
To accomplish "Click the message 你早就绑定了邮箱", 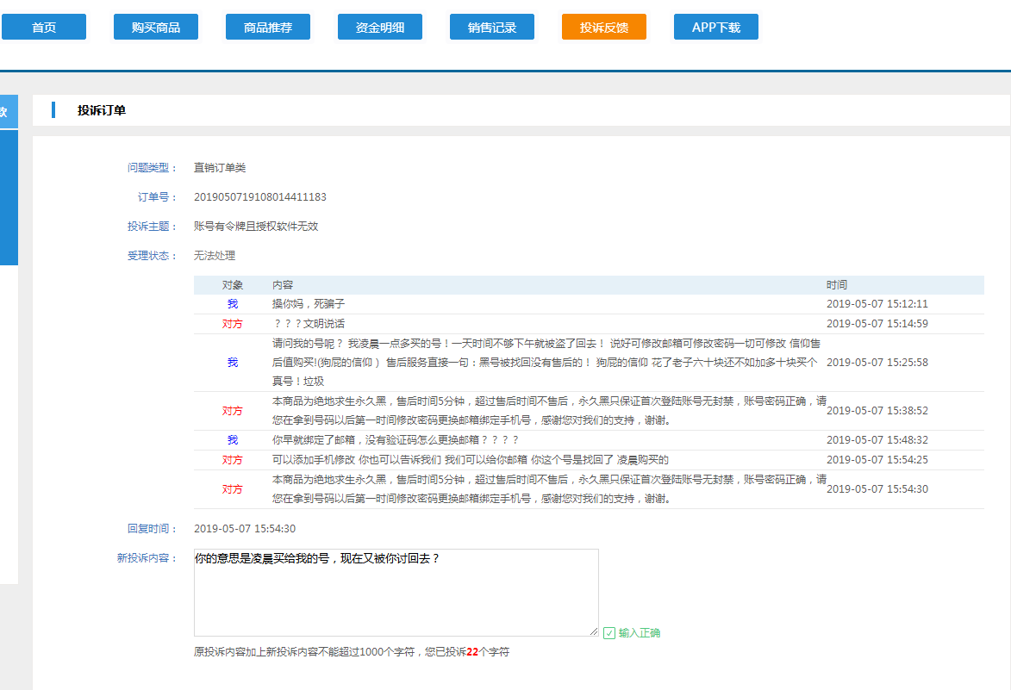I will coord(396,440).
